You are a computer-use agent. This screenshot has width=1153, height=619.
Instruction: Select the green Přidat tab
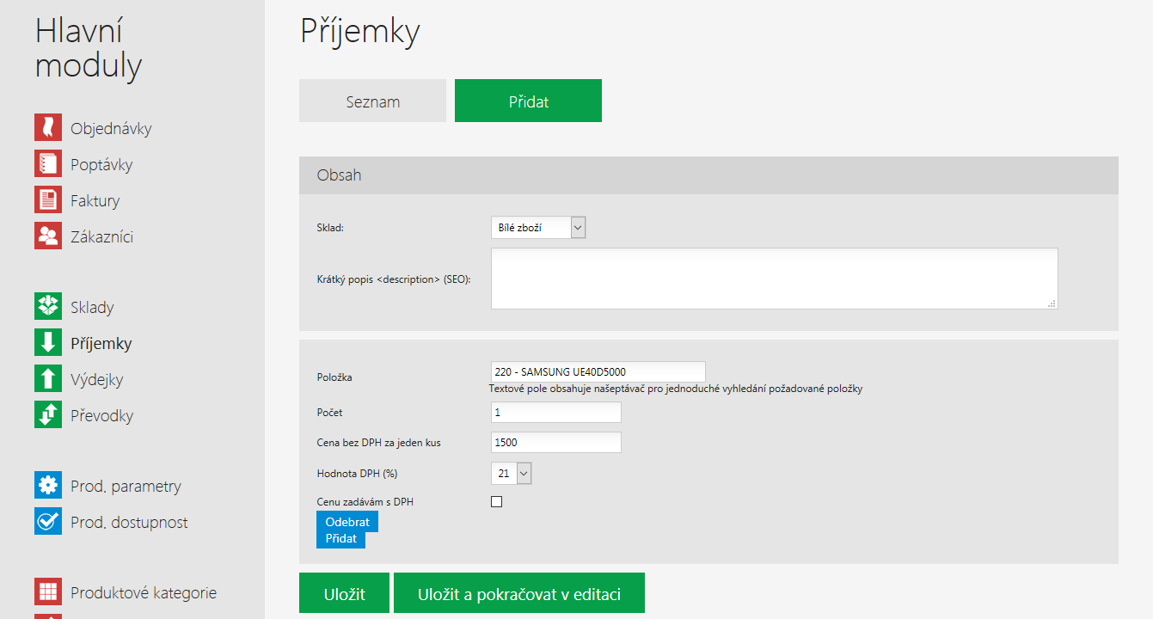click(x=528, y=101)
